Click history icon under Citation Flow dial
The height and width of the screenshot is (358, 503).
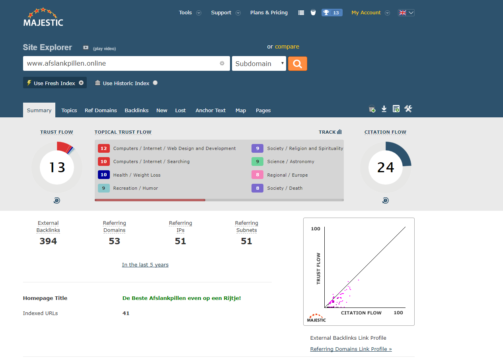click(386, 200)
